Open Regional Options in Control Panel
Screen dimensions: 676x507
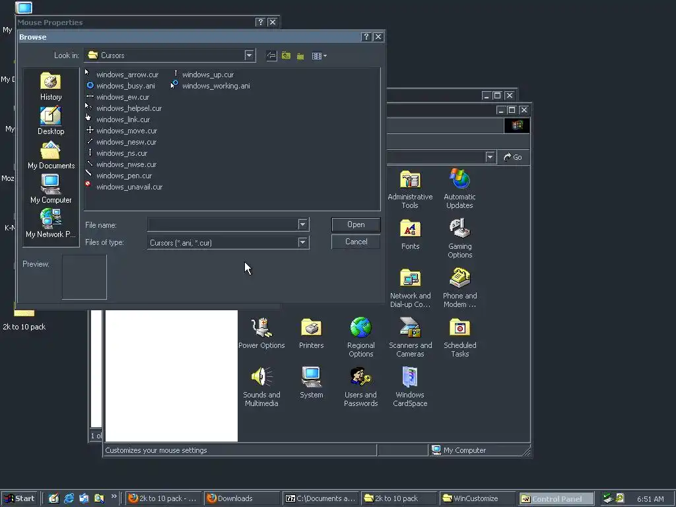click(360, 337)
